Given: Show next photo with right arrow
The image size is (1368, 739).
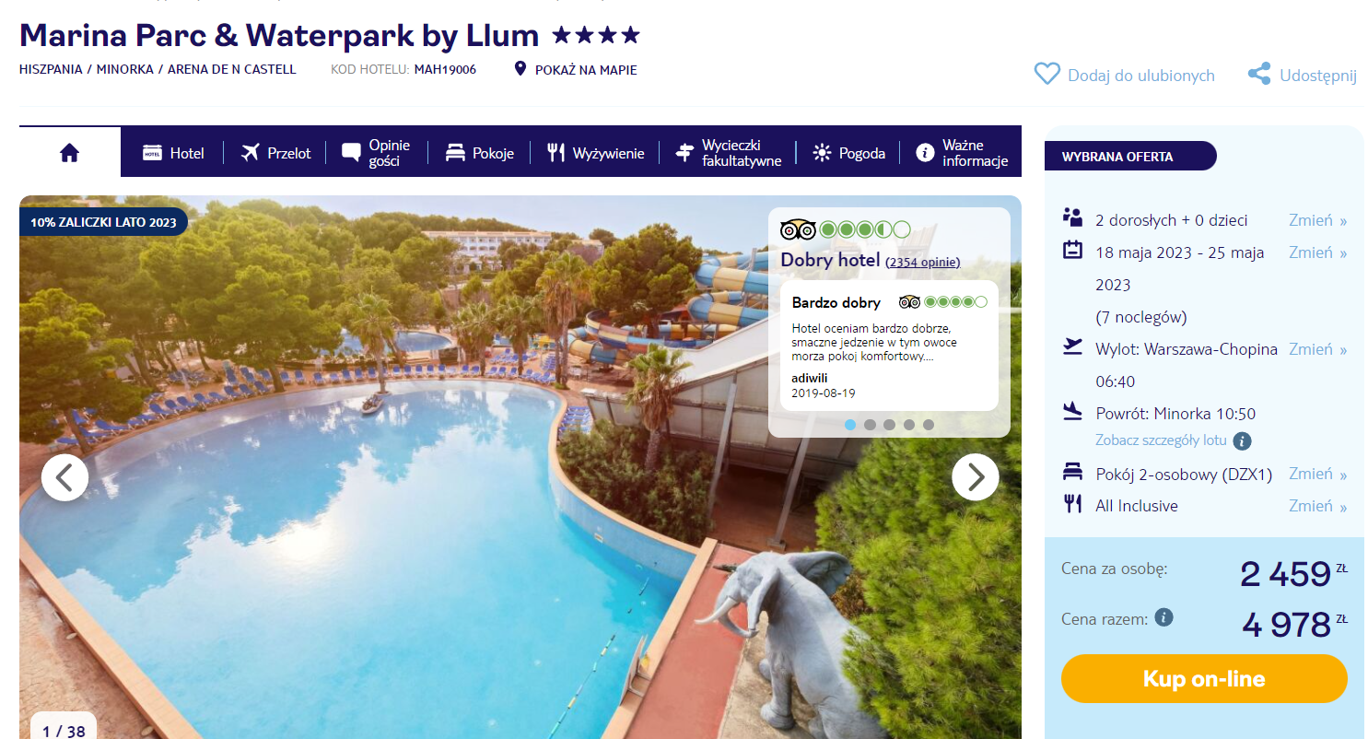Looking at the screenshot, I should pyautogui.click(x=976, y=477).
